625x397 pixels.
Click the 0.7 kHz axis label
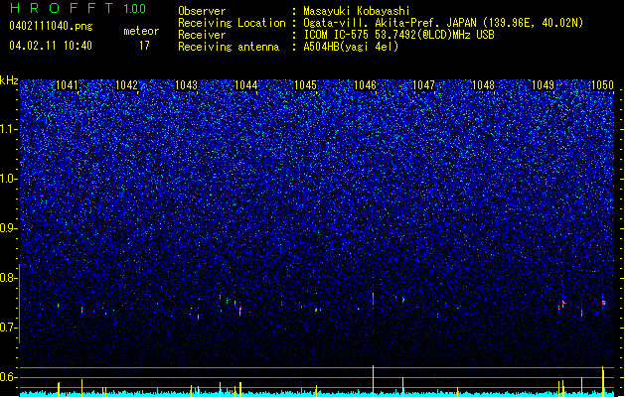pyautogui.click(x=9, y=328)
